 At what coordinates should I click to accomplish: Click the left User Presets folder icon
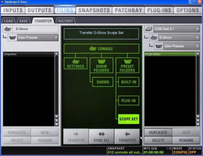point(12,38)
